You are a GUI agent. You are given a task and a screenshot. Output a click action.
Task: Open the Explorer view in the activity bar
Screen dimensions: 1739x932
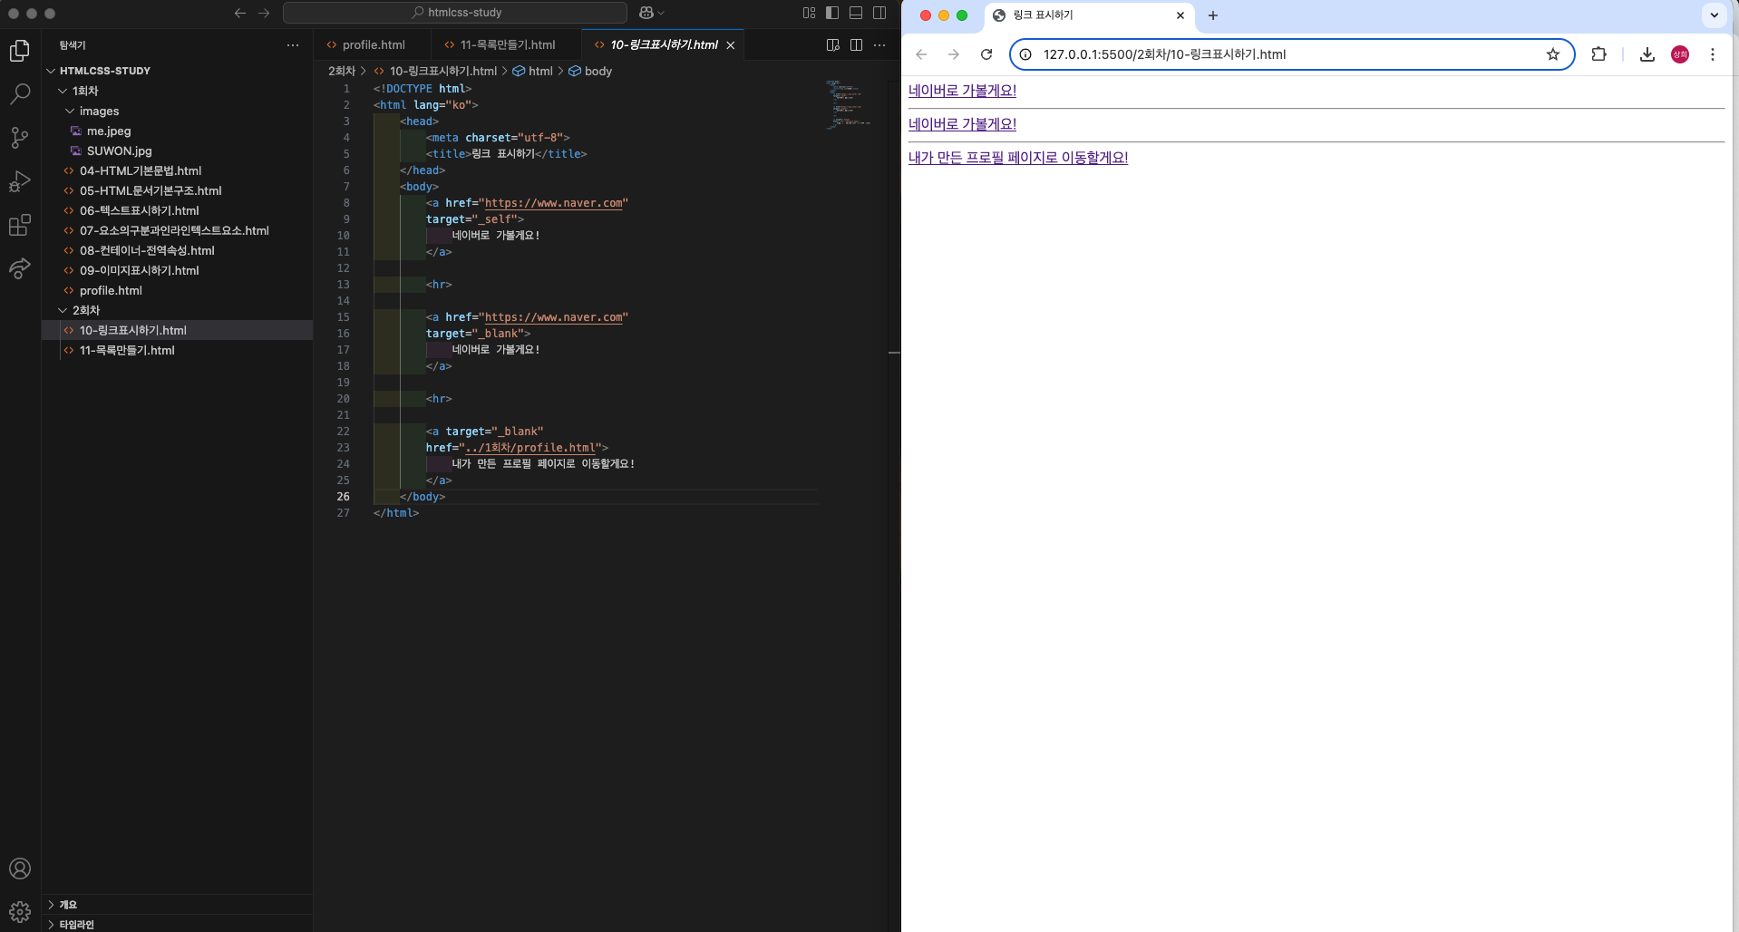coord(20,51)
